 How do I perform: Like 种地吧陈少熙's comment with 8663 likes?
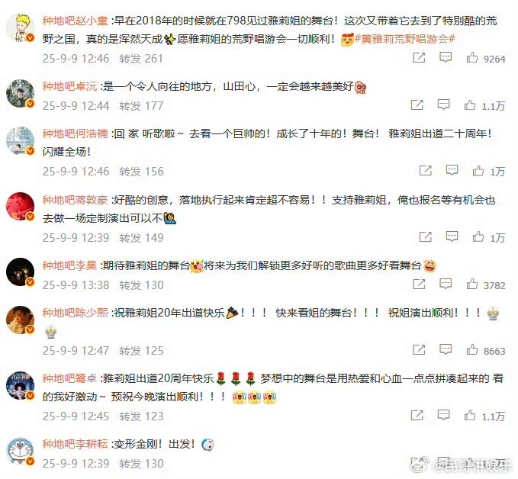click(471, 349)
